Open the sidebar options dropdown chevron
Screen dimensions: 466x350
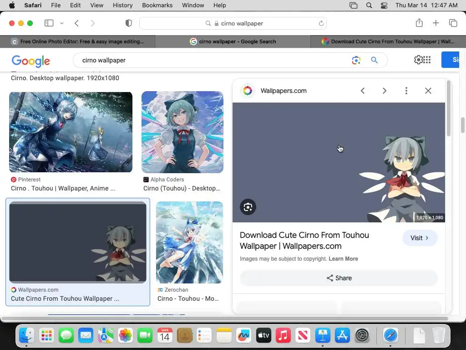(62, 23)
